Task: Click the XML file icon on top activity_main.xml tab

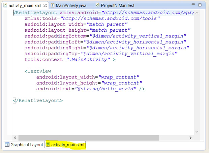Action: 5,5
